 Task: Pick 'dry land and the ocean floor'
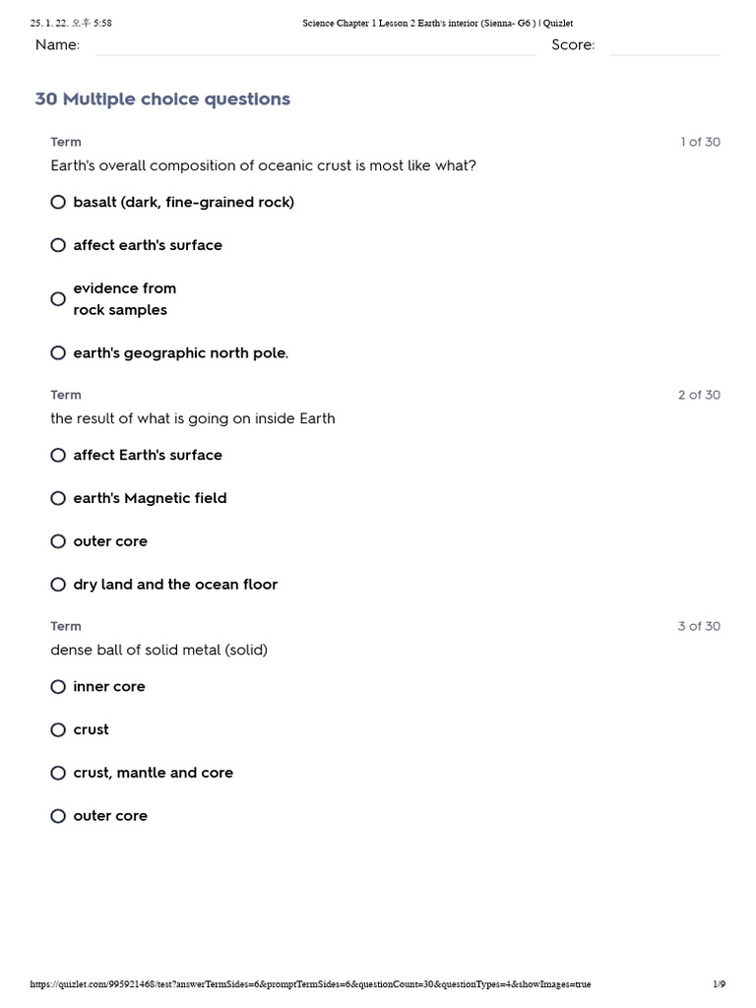point(58,585)
